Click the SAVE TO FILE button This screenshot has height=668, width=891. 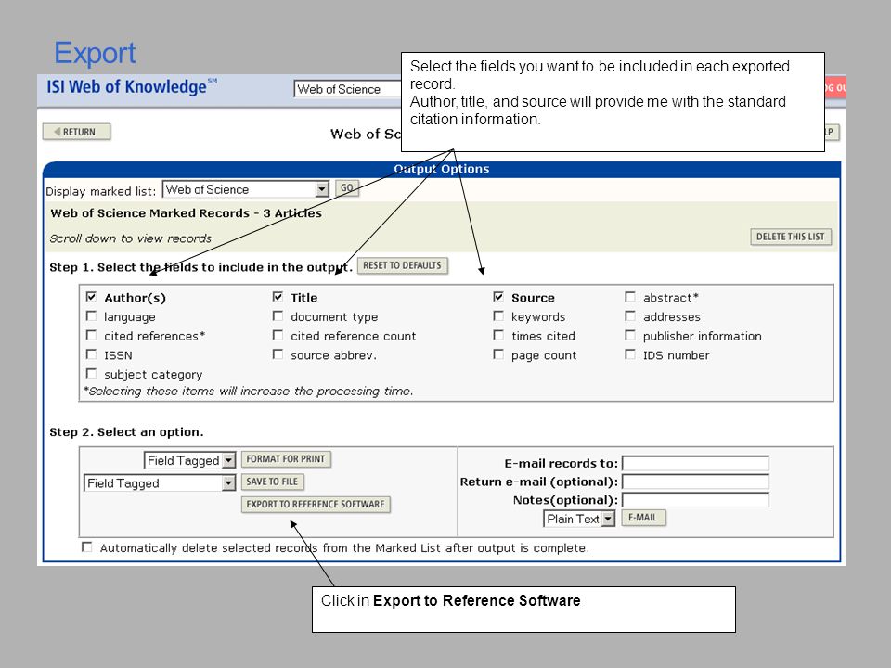point(272,482)
